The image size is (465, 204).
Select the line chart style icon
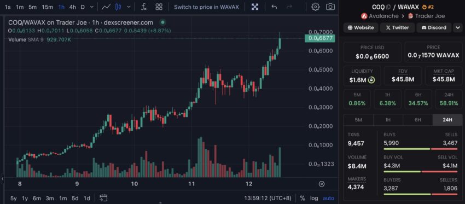coord(106,7)
